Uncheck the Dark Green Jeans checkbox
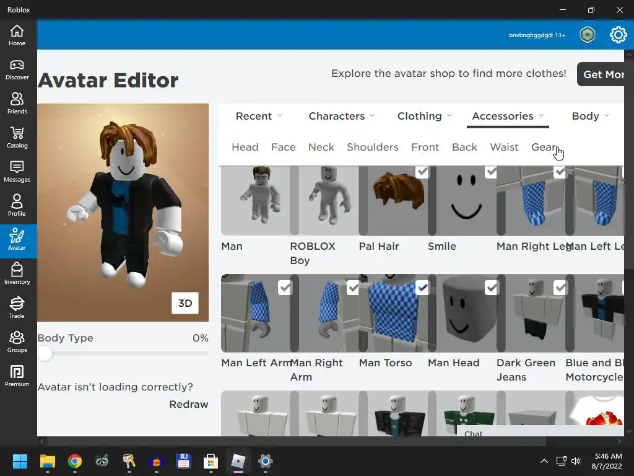Screen dimensions: 634x476 point(560,288)
